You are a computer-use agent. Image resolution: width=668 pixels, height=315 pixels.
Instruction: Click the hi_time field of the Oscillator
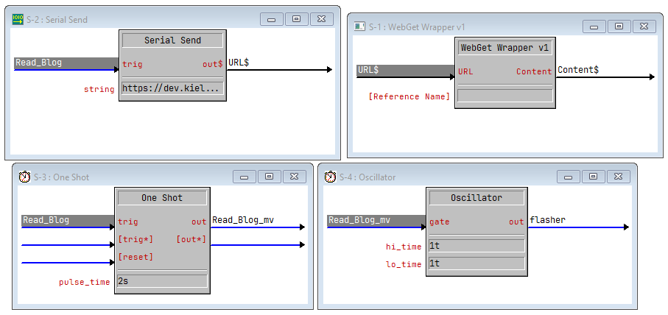[x=476, y=246]
